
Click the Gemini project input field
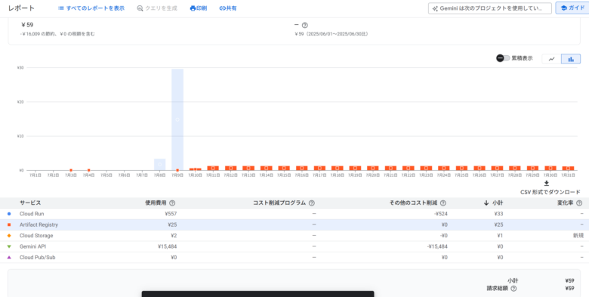coord(490,8)
